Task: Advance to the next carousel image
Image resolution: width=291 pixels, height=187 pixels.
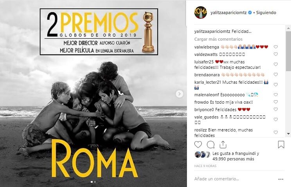Action: click(x=179, y=94)
